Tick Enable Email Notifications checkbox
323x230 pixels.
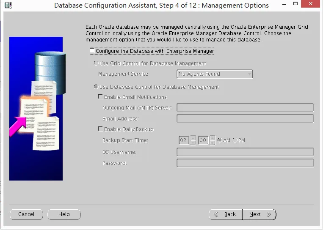100,97
